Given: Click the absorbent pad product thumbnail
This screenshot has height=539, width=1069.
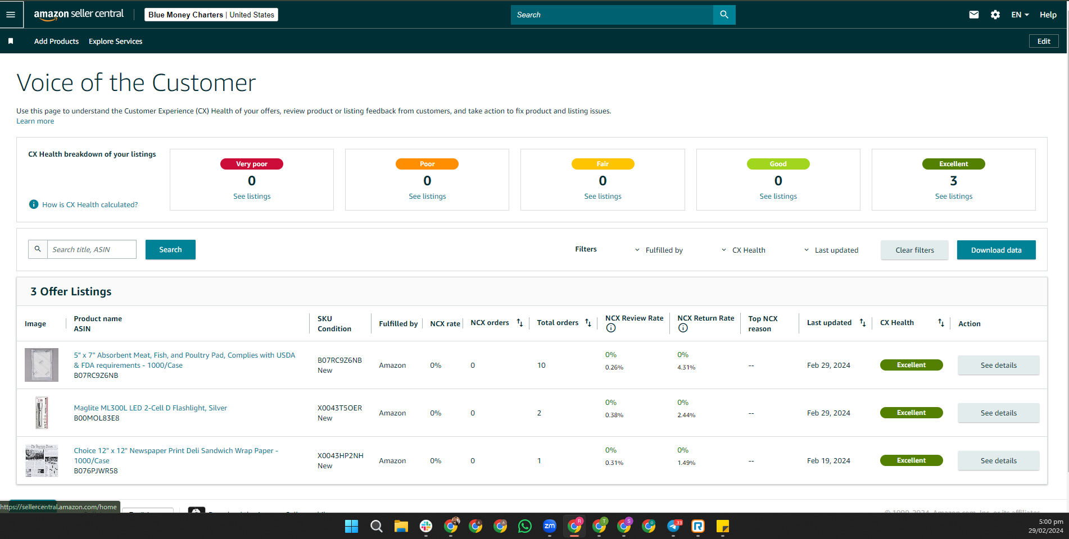Looking at the screenshot, I should click(42, 365).
